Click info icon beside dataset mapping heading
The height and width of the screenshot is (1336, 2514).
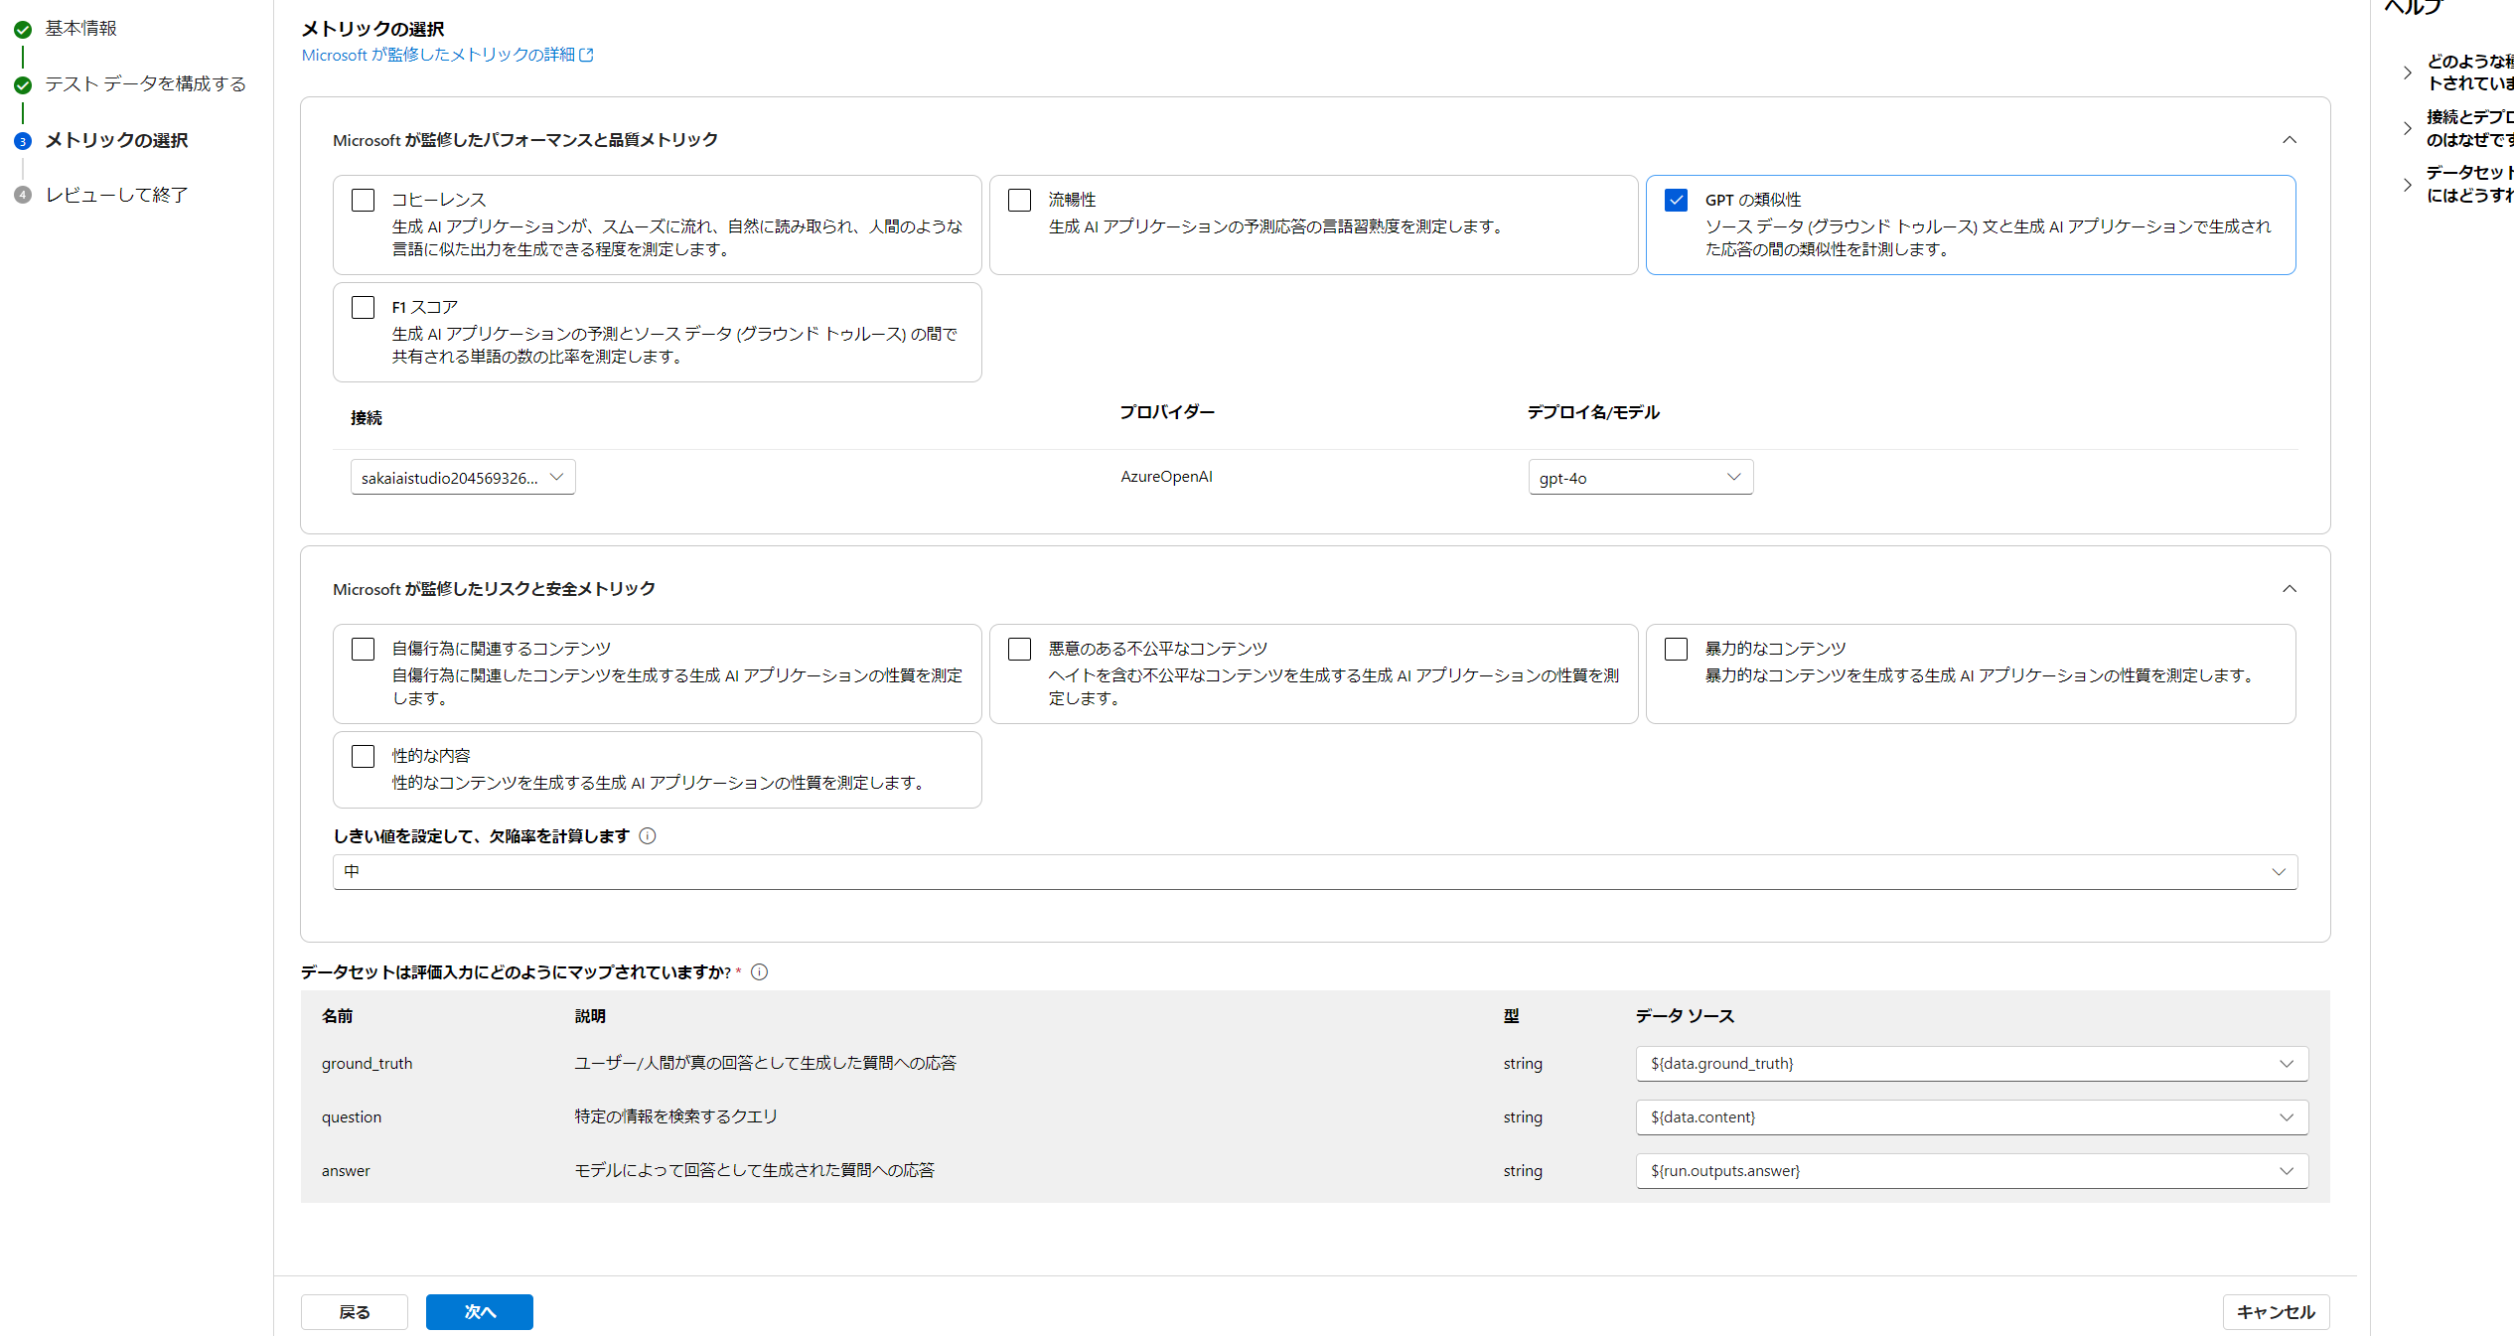[x=760, y=972]
